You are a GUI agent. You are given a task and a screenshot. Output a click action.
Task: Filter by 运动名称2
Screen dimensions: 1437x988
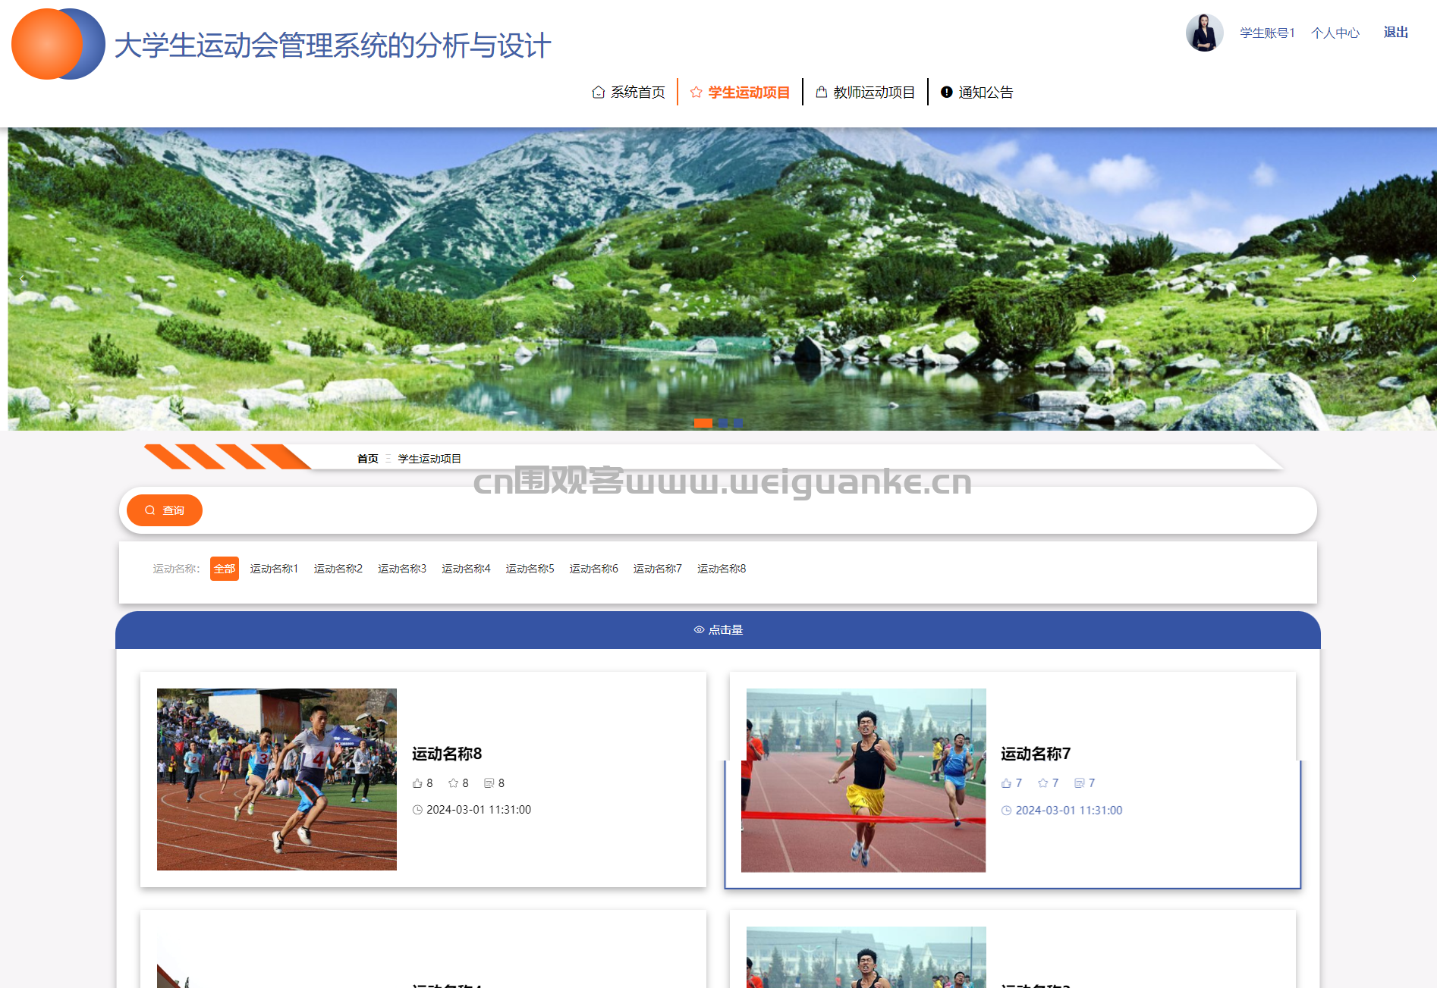point(338,569)
